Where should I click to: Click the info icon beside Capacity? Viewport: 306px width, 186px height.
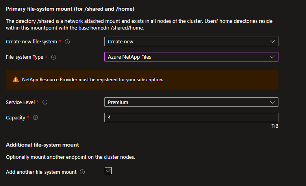pos(35,117)
